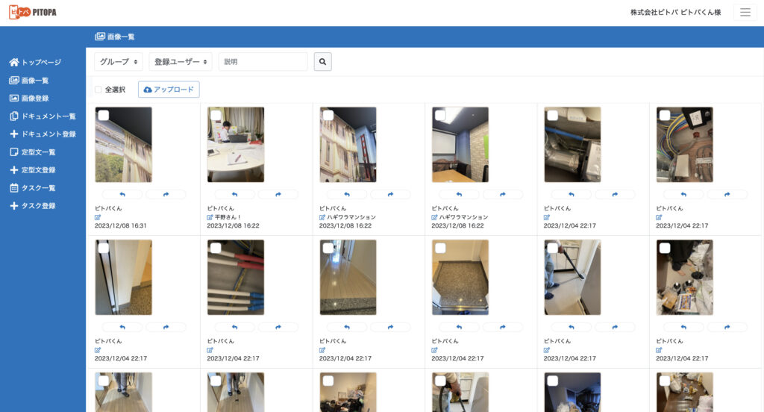This screenshot has height=412, width=764.
Task: Click the 2023/12/08 16:31 timestamp text
Action: (120, 225)
